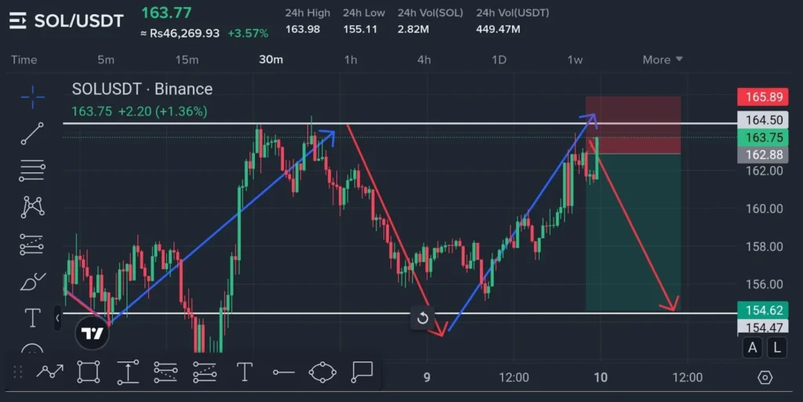This screenshot has height=402, width=803.
Task: Toggle log scale with L button
Action: pos(776,347)
